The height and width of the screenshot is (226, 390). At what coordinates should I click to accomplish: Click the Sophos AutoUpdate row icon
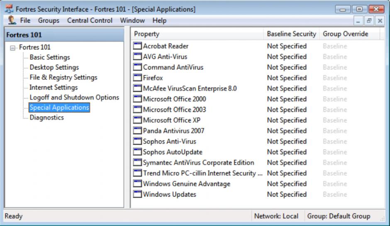pyautogui.click(x=137, y=152)
